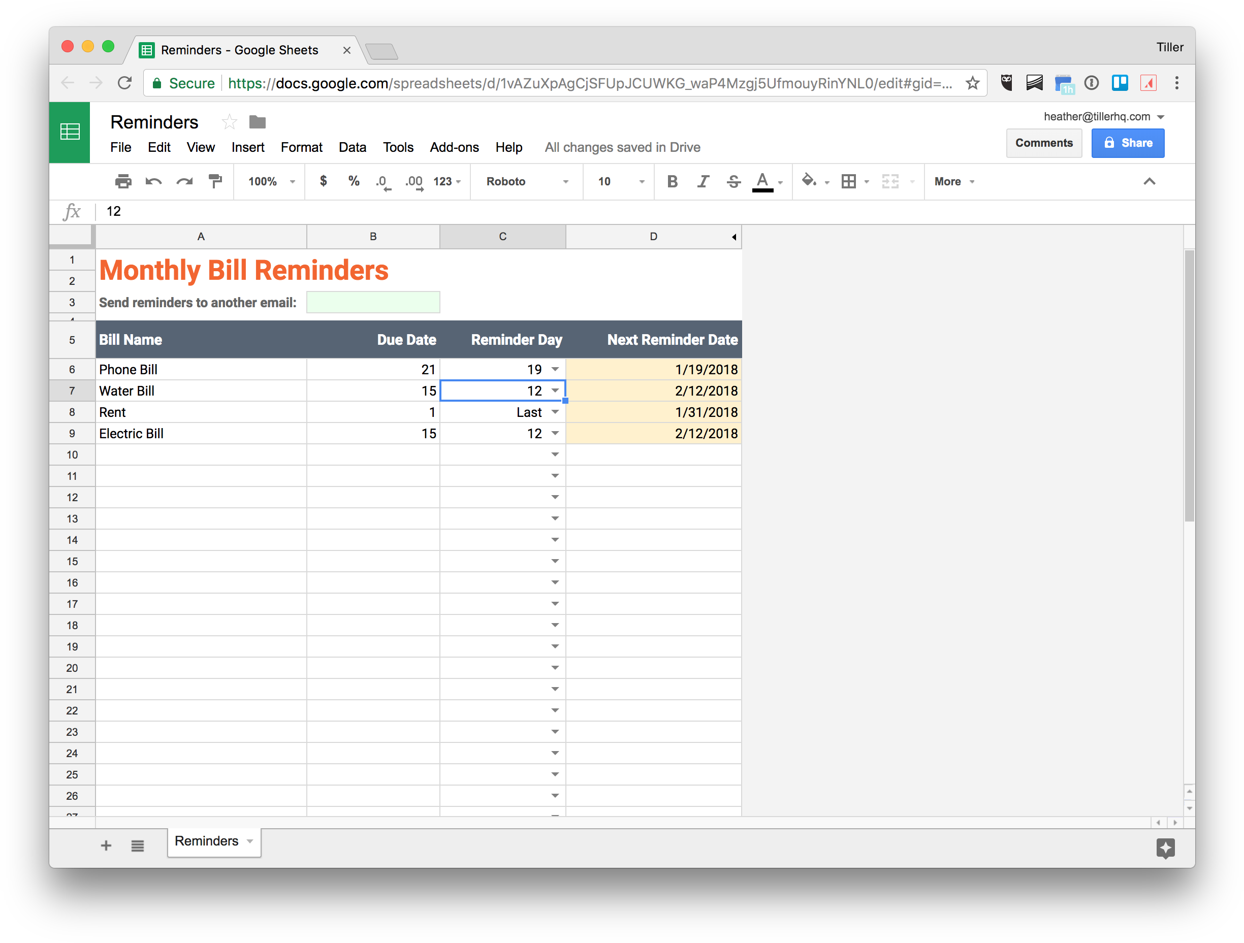The height and width of the screenshot is (943, 1244).
Task: Click the browser address bar URL
Action: tap(590, 83)
